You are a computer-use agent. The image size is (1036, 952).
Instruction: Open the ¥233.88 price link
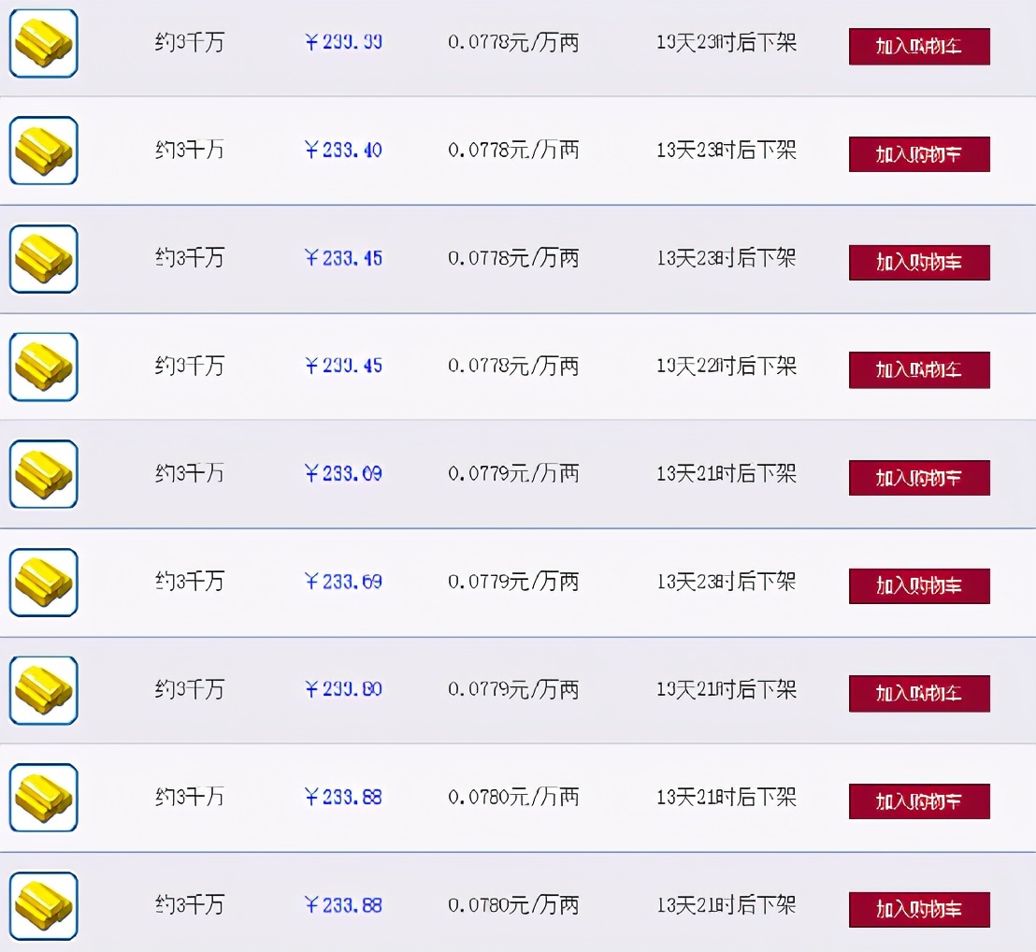(341, 797)
